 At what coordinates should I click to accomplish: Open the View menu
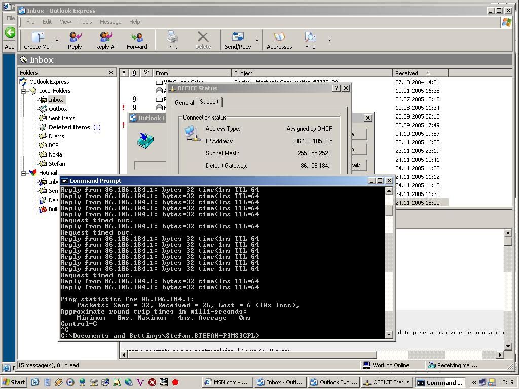65,22
